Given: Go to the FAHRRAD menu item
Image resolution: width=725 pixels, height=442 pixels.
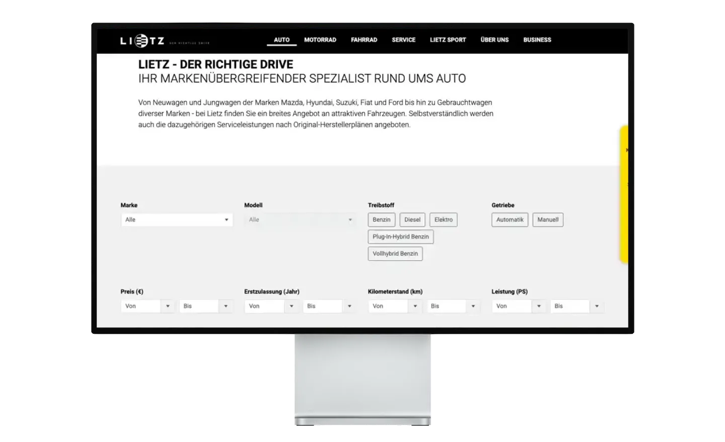Looking at the screenshot, I should [364, 40].
